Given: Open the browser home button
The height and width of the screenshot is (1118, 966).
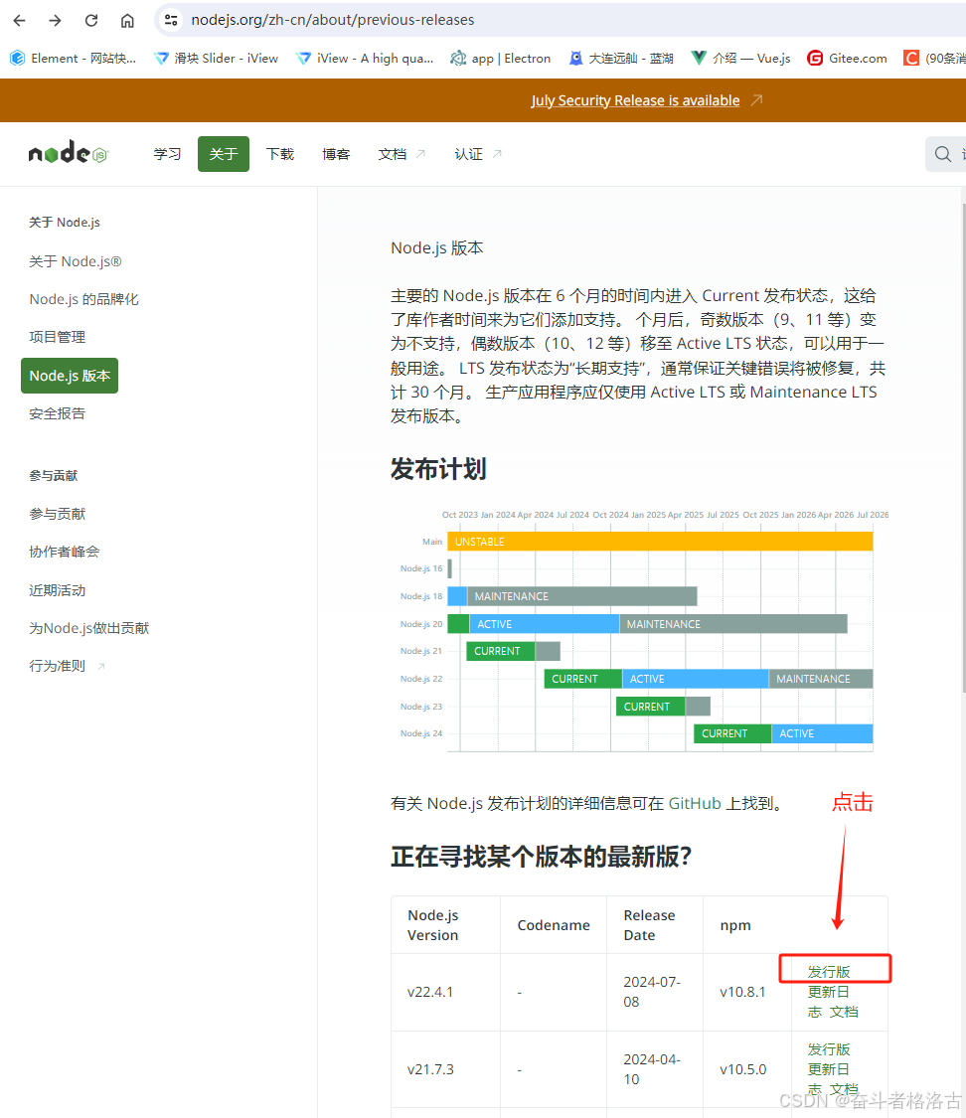Looking at the screenshot, I should [127, 20].
